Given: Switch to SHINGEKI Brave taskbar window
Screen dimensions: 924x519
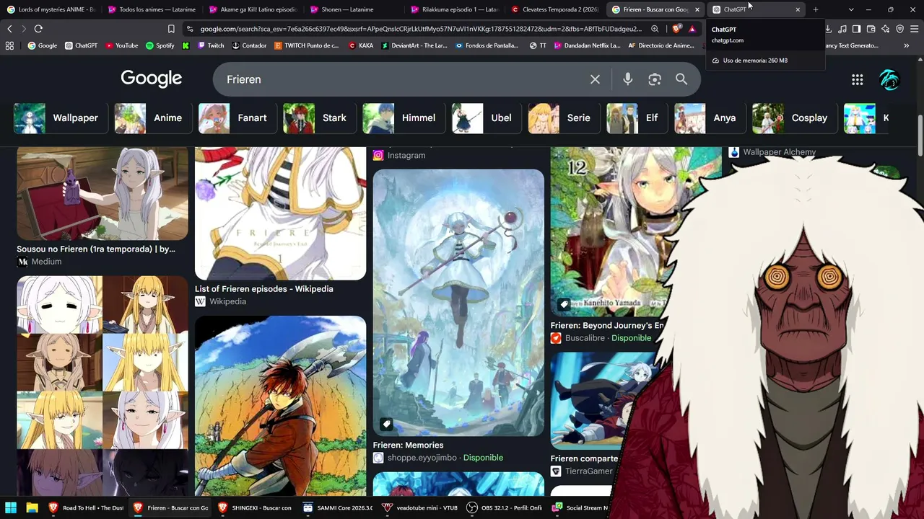Looking at the screenshot, I should coord(256,507).
